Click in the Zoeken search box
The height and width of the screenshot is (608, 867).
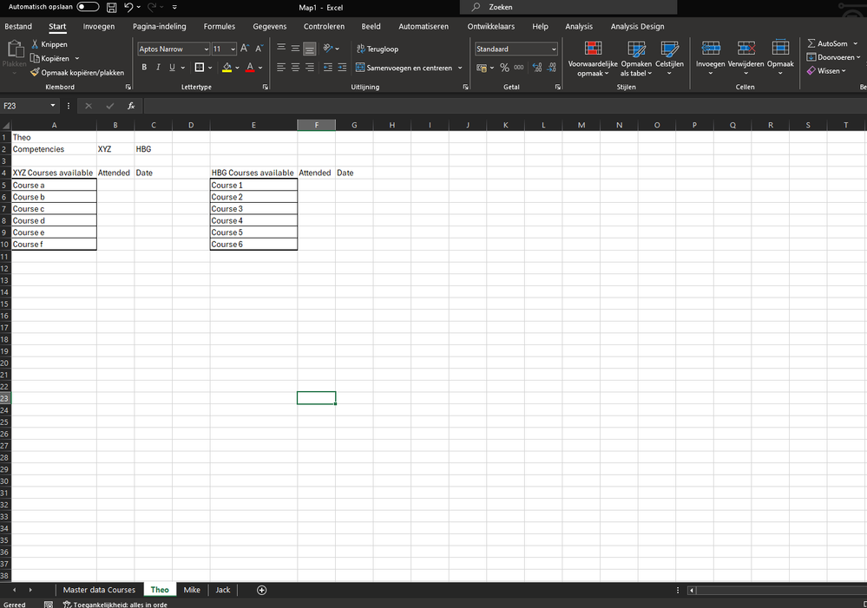click(568, 7)
